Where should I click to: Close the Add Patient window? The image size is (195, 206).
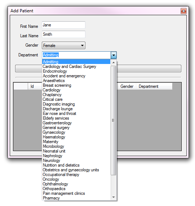click(183, 11)
